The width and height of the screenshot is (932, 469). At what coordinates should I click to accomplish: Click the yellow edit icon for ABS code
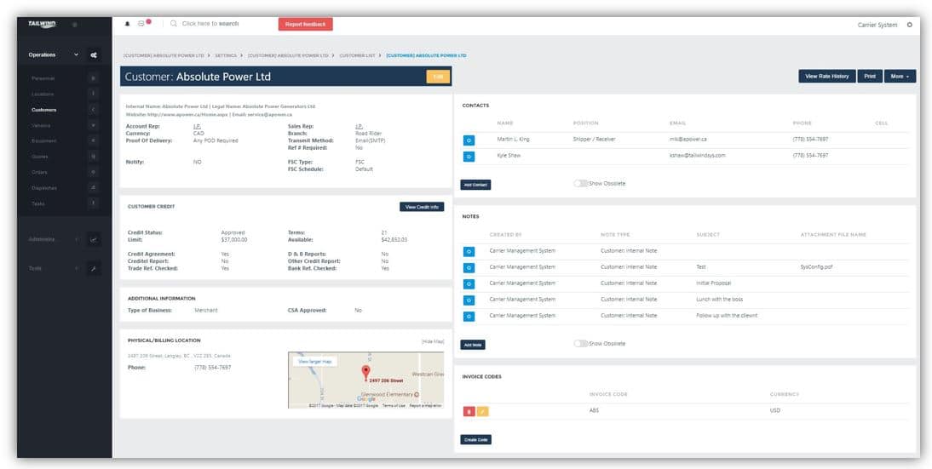(x=482, y=411)
